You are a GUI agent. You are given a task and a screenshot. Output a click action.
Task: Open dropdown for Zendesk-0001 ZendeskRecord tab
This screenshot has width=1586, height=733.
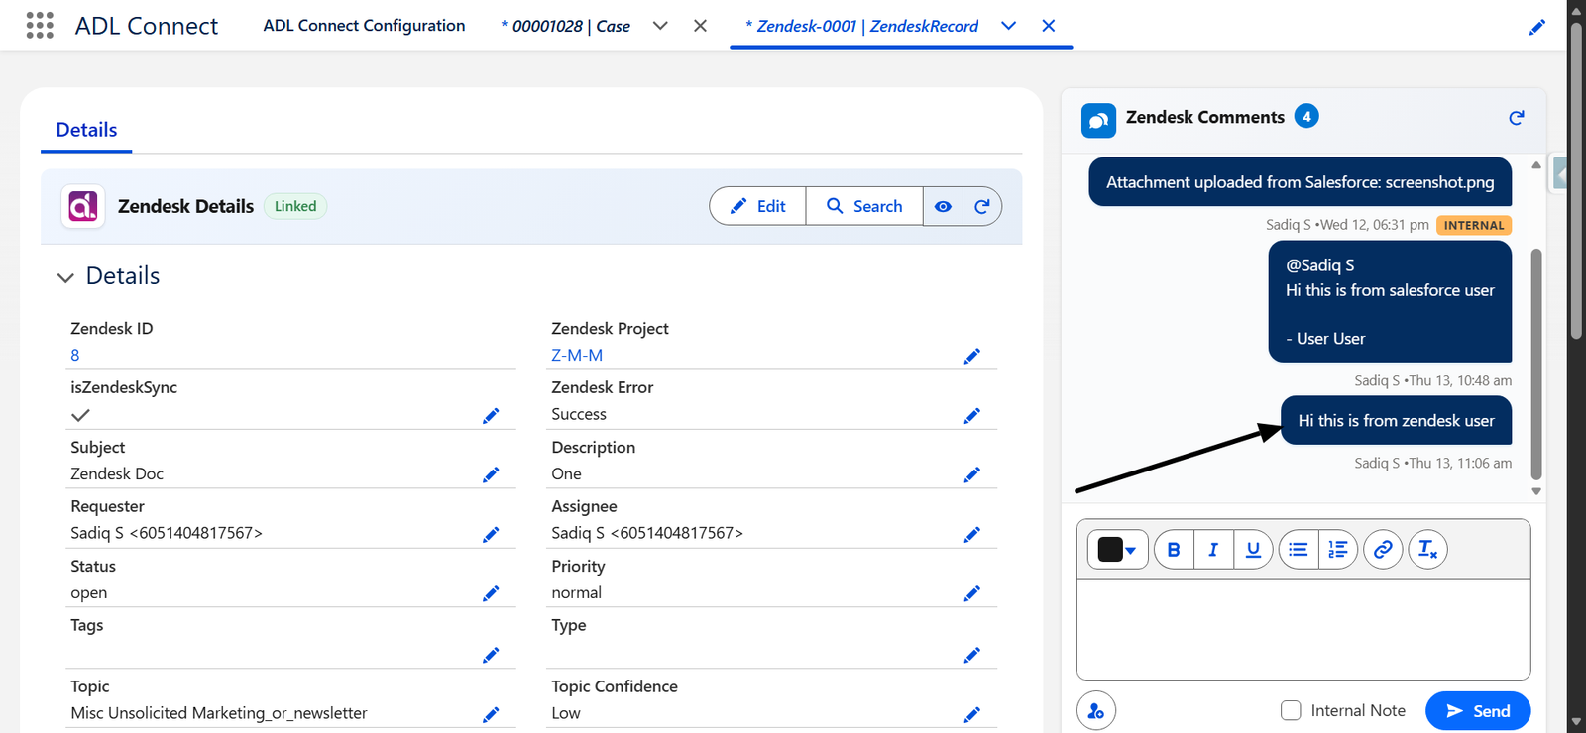[1008, 26]
